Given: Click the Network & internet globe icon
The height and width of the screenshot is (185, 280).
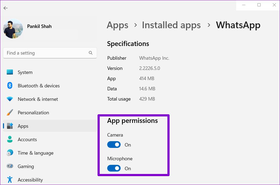Looking at the screenshot, I should click(x=10, y=99).
